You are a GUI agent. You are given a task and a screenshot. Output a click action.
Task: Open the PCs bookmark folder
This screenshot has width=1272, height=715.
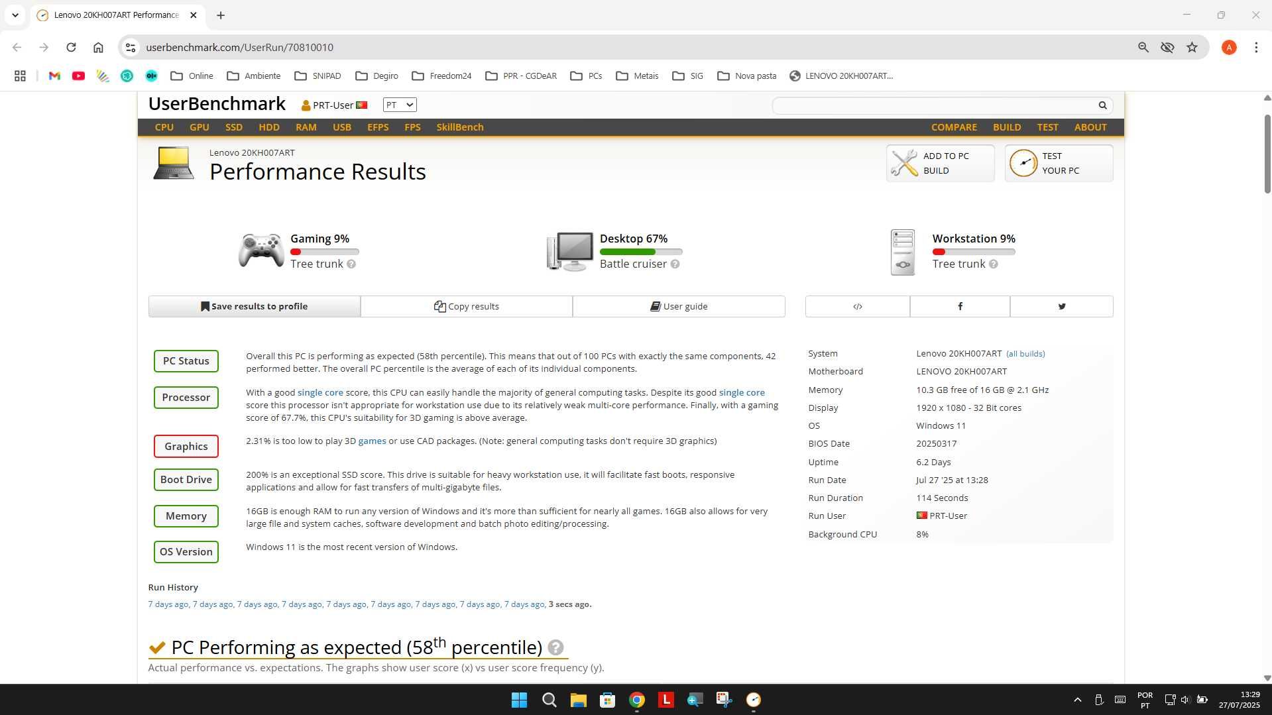point(586,76)
